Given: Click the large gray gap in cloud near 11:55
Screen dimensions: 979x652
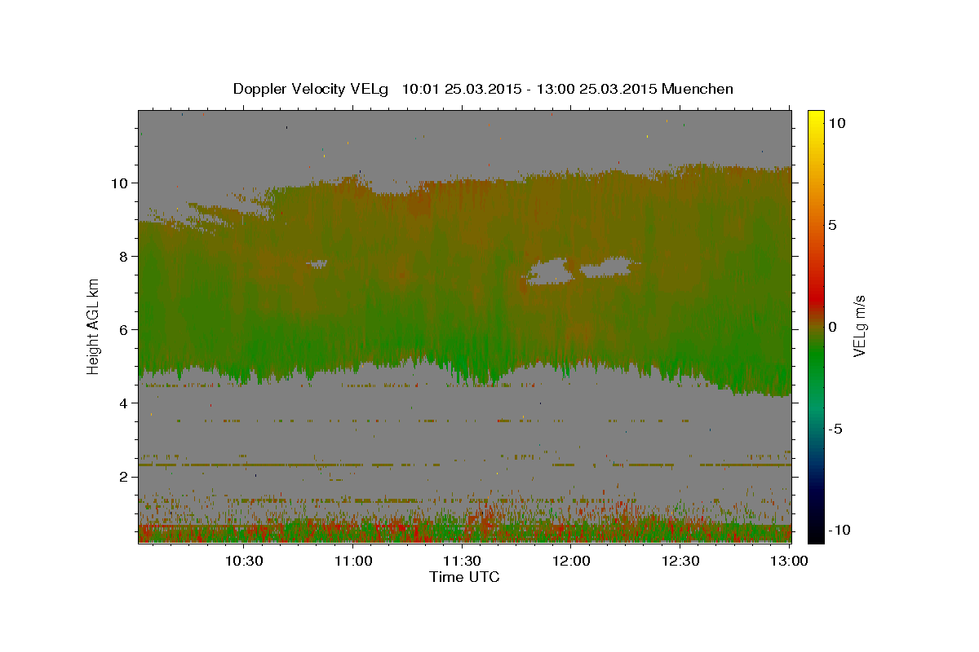Looking at the screenshot, I should [550, 271].
